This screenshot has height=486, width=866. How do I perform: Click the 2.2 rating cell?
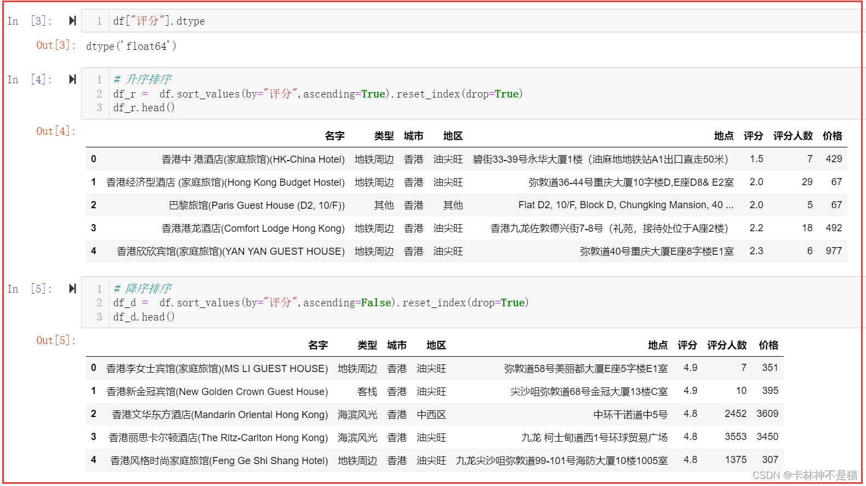756,228
